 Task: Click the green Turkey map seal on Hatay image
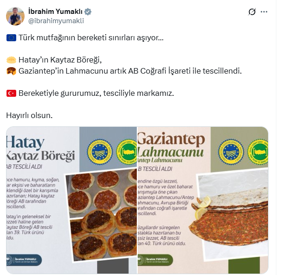tap(127, 152)
